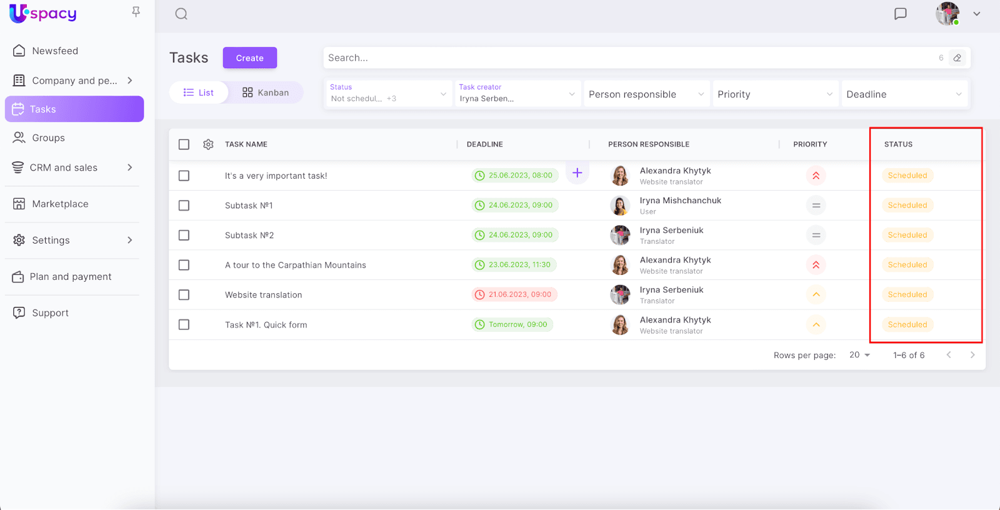Viewport: 1000px width, 510px height.
Task: Pin the sidebar with the pin icon
Action: [136, 12]
